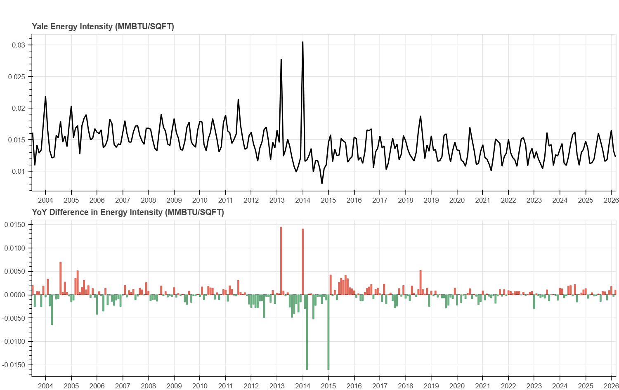619x390 pixels.
Task: Click 2012 on the Energy Intensity chart x-axis
Action: coord(251,200)
